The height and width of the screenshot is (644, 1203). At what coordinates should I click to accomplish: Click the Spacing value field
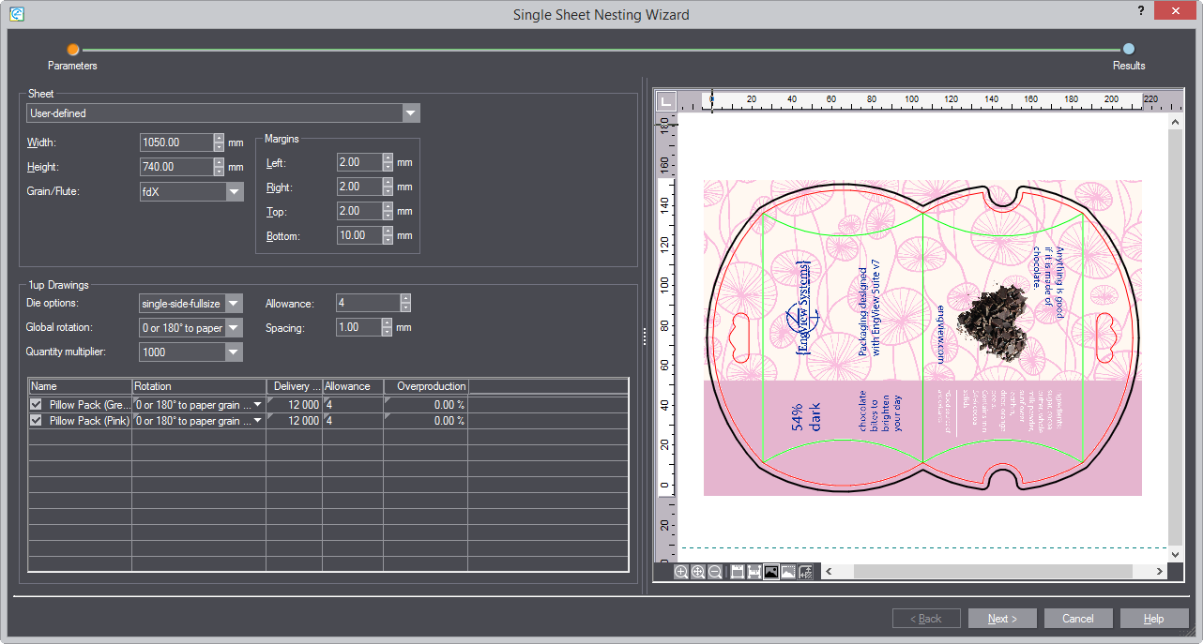click(358, 327)
